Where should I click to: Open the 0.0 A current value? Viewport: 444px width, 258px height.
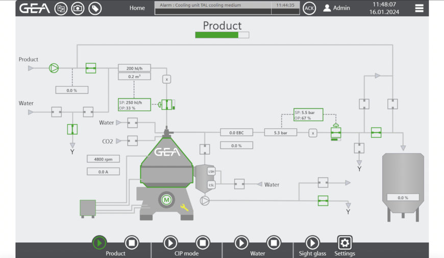103,172
